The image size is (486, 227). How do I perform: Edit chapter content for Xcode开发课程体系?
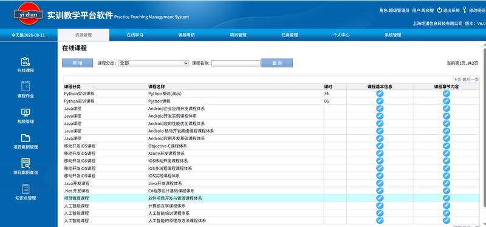pos(447,154)
